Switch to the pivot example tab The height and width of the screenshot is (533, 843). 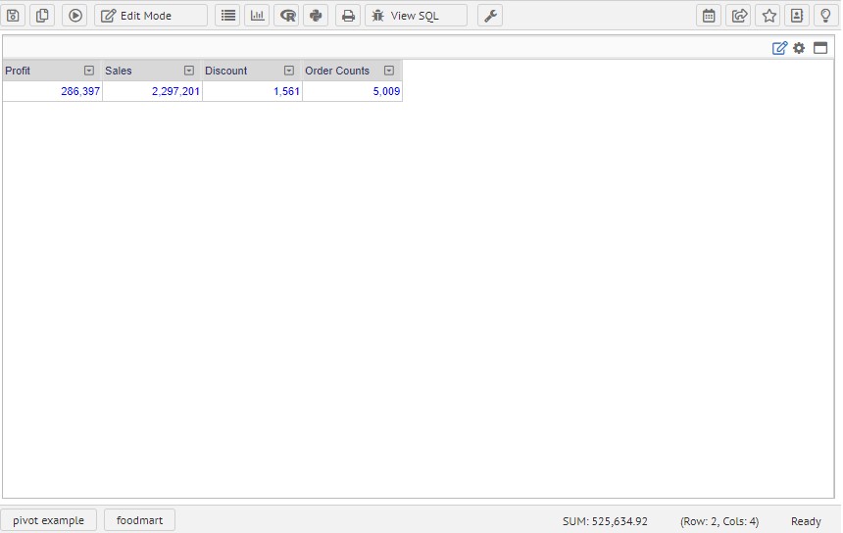click(48, 520)
